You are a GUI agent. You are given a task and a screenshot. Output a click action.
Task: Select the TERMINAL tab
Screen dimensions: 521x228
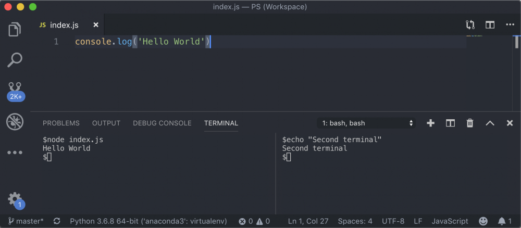pos(221,123)
